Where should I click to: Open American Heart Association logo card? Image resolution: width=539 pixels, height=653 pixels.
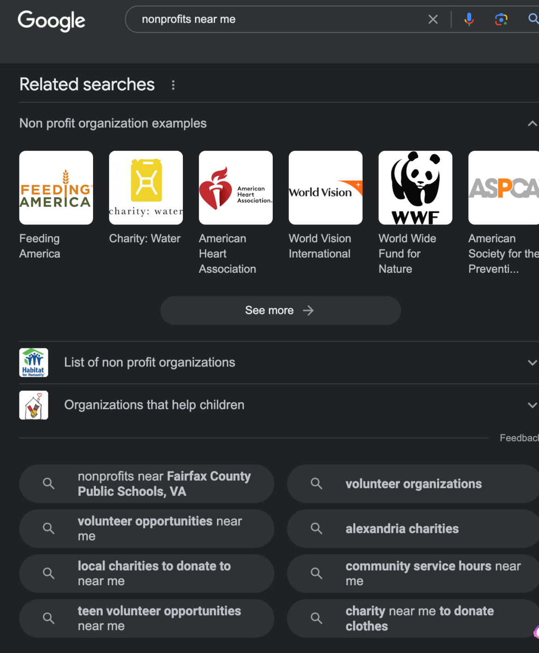(236, 188)
